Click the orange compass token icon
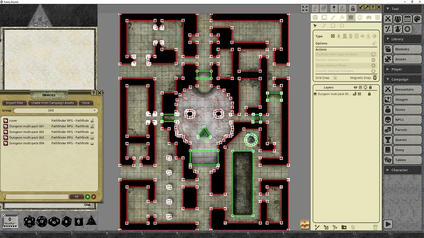 tap(305, 224)
